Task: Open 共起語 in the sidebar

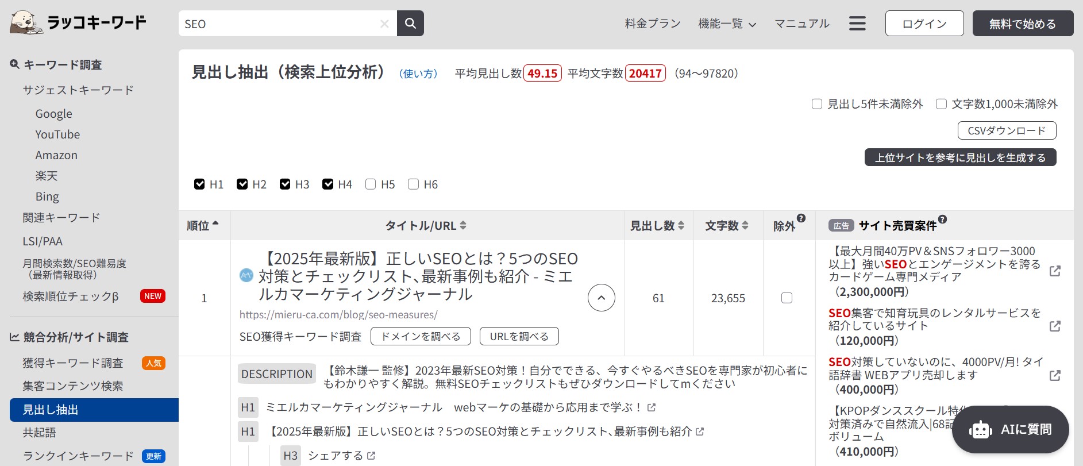Action: pos(39,433)
